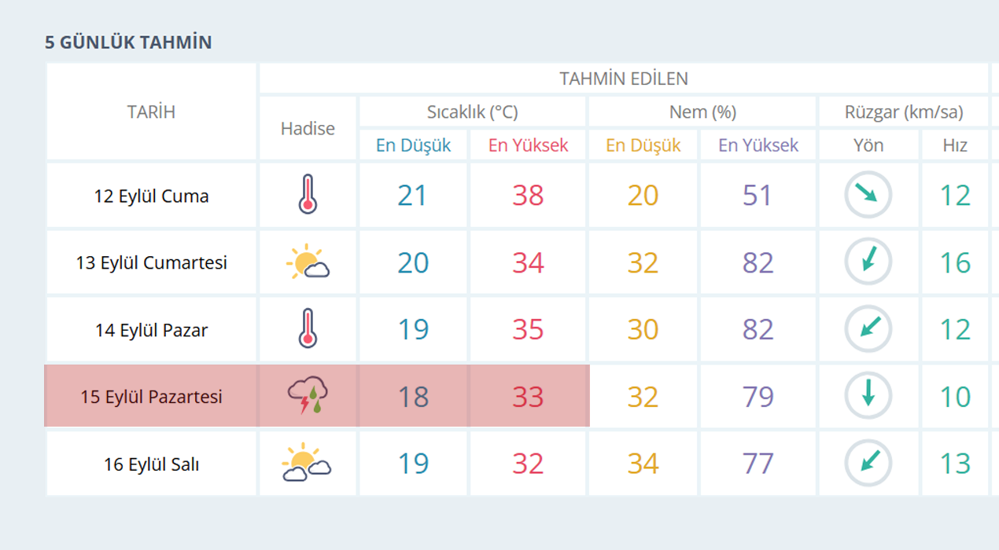The height and width of the screenshot is (550, 999).
Task: Click the partly sunny icon for 13 Eylül Cumartesi
Action: [308, 262]
